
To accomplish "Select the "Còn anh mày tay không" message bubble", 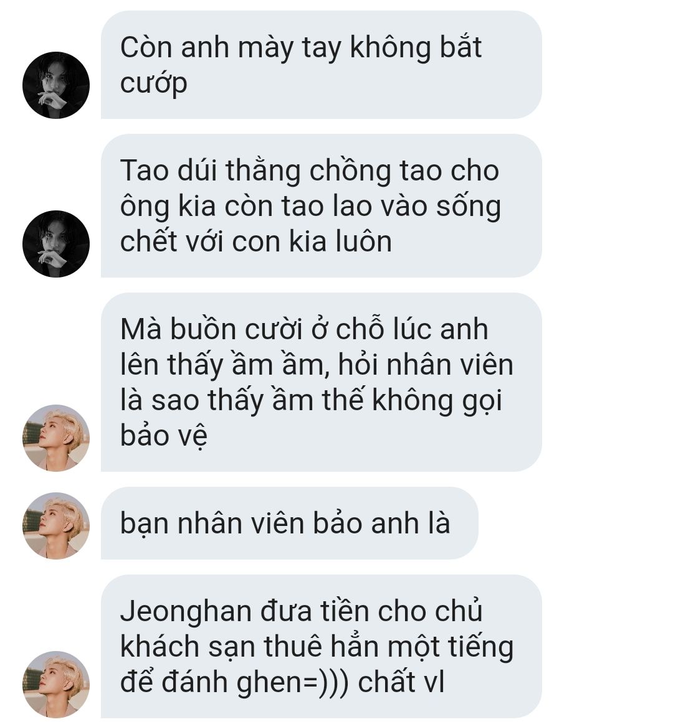I will tap(322, 65).
